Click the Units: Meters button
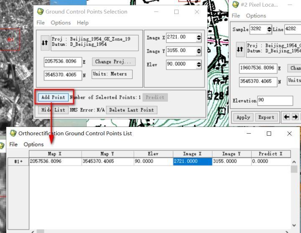This screenshot has height=233, width=301. 112,74
